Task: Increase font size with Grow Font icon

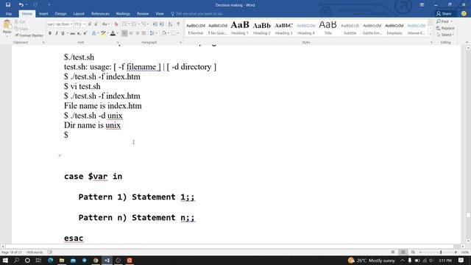Action: (x=90, y=24)
